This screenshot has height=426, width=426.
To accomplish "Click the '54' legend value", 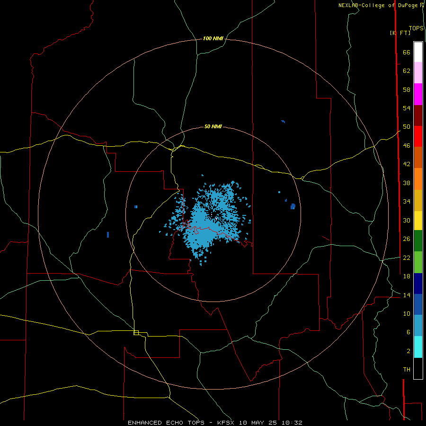I will pyautogui.click(x=407, y=108).
